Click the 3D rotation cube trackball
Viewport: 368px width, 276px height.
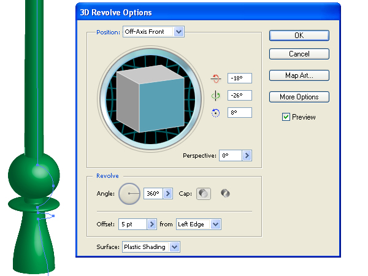(150, 99)
